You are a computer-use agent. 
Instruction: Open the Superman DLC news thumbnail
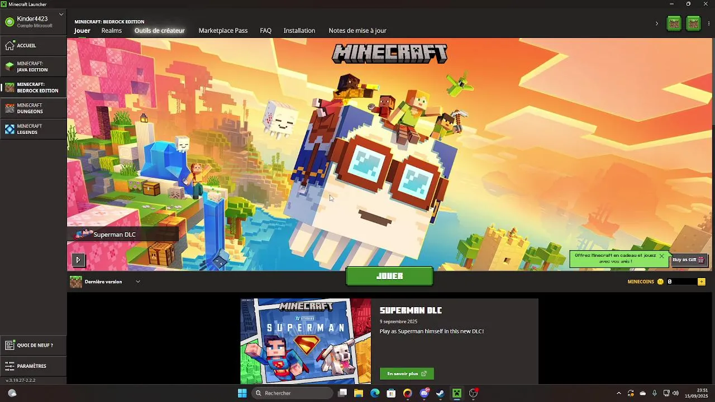point(306,341)
